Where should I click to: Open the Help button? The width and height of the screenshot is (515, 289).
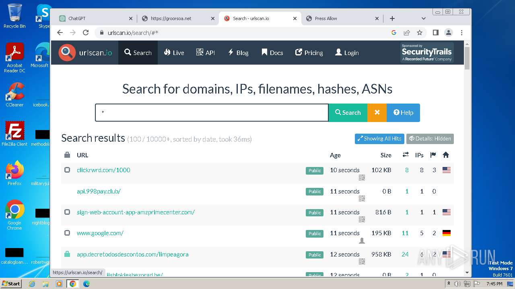click(x=403, y=113)
